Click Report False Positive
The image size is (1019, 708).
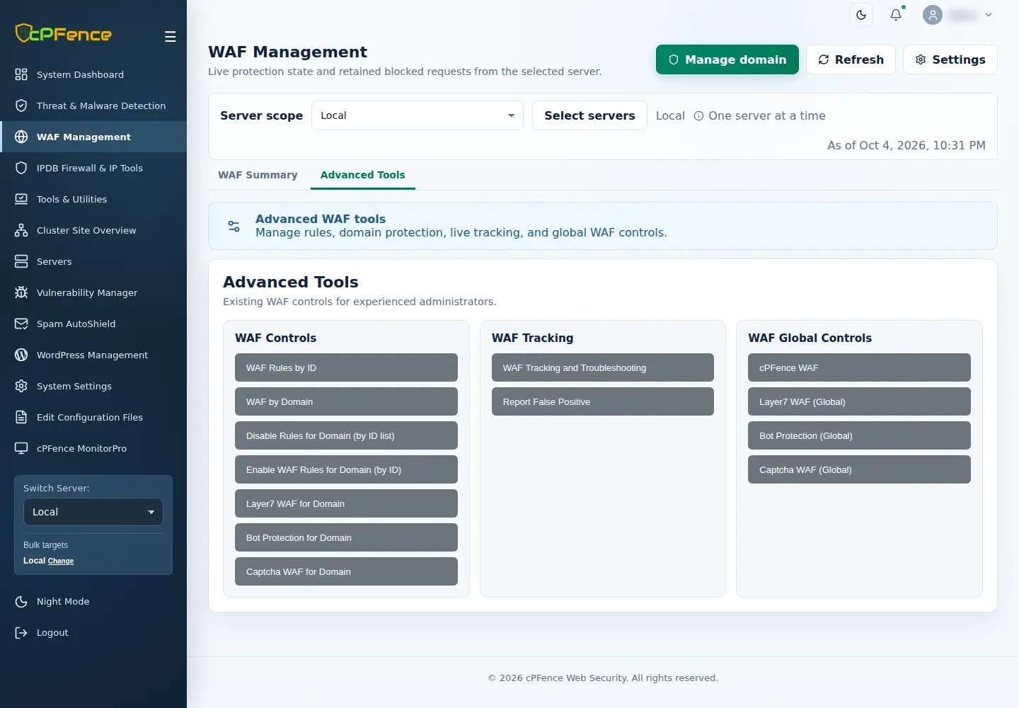603,401
